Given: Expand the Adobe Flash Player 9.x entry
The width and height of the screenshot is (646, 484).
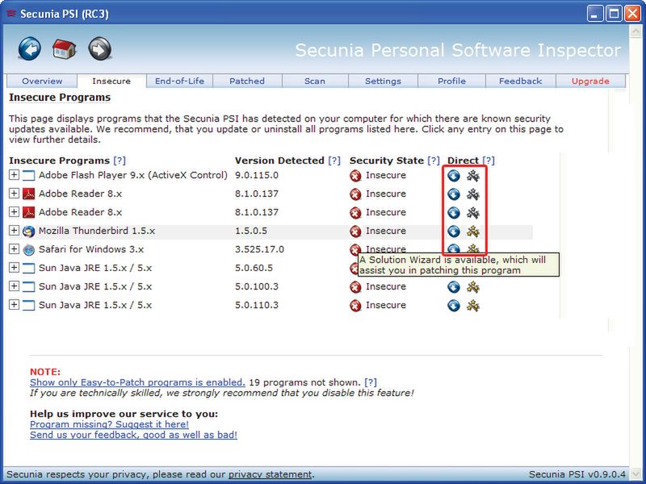Looking at the screenshot, I should 14,175.
